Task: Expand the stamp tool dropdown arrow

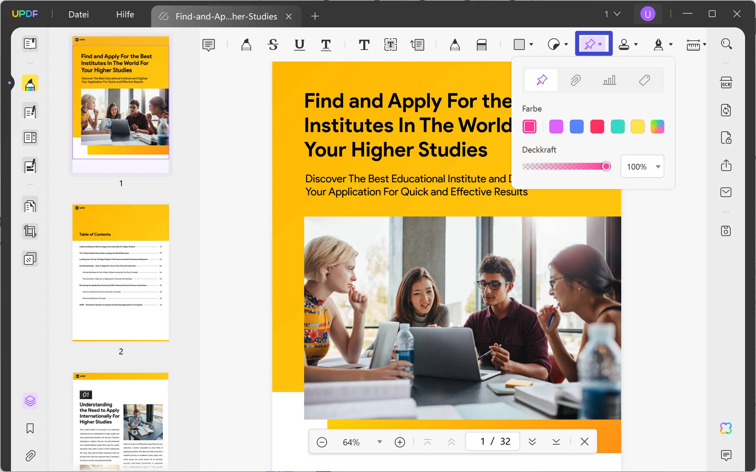Action: (636, 44)
